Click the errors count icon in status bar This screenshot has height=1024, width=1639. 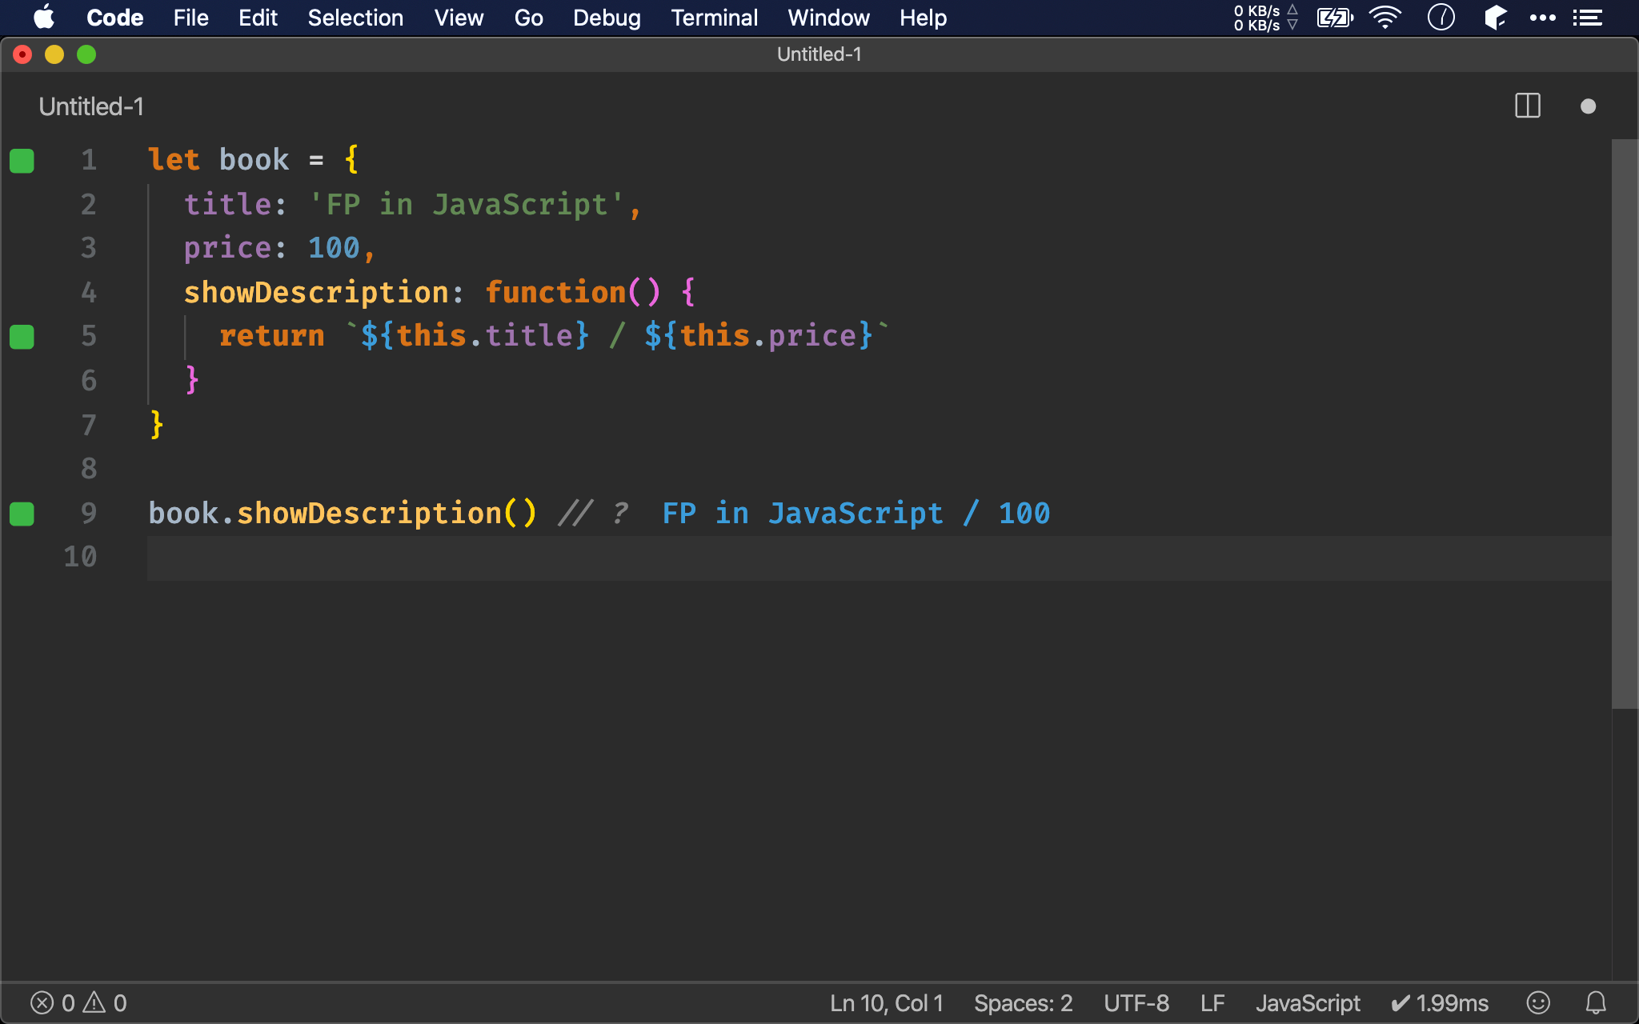click(x=42, y=1002)
